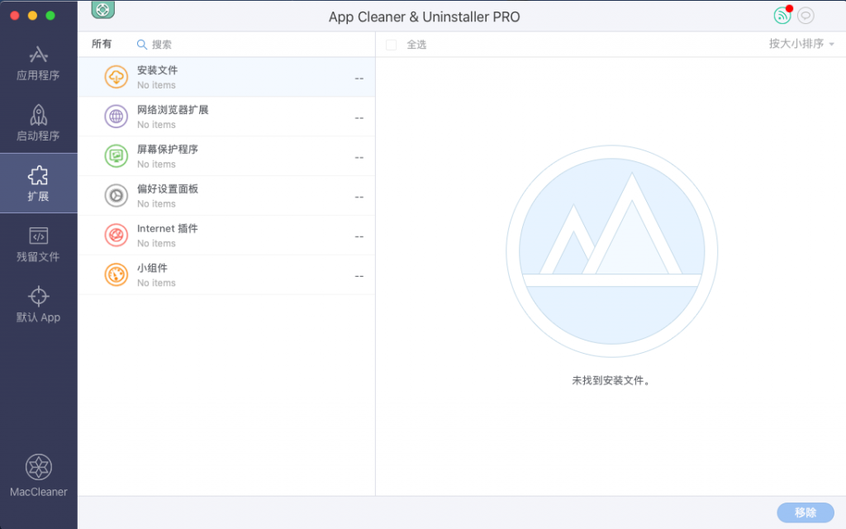The image size is (846, 529).
Task: Select the 扩展 puzzle piece section
Action: (x=38, y=183)
